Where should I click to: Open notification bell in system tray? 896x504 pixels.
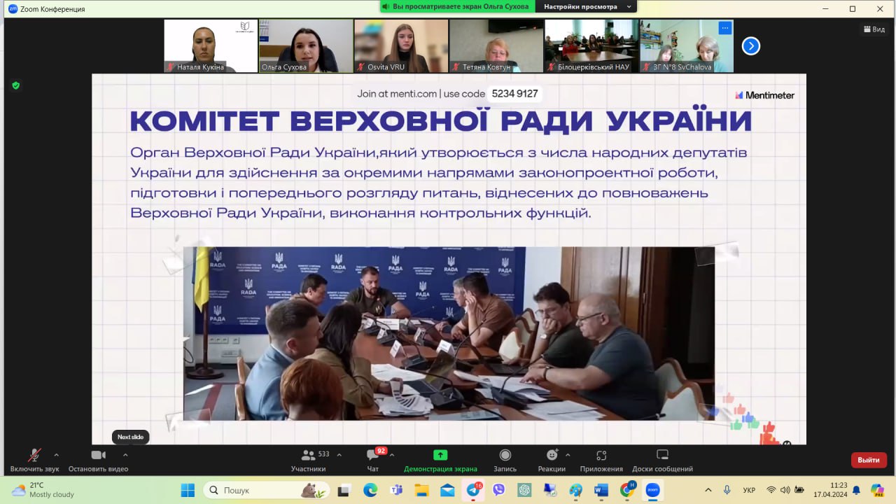(x=856, y=490)
